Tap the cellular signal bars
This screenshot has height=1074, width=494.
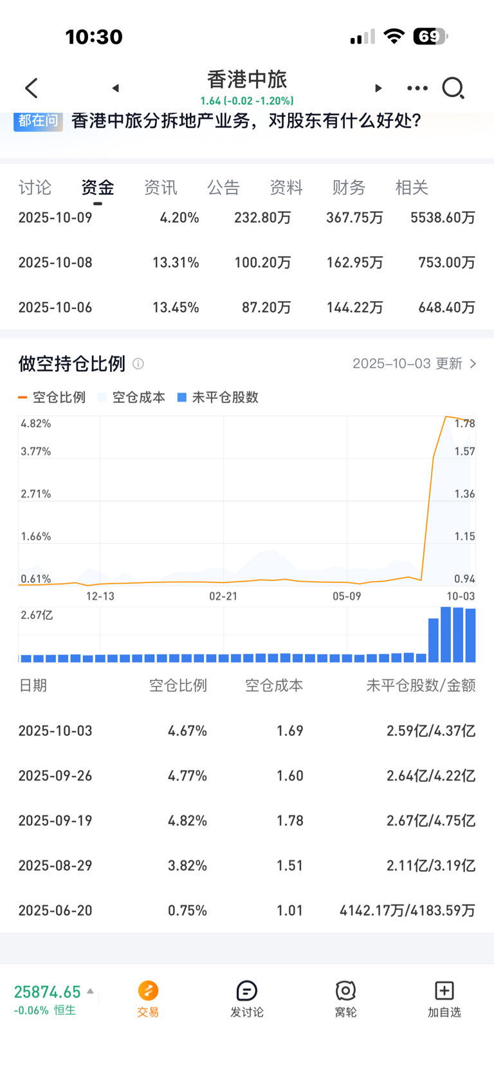coord(363,37)
